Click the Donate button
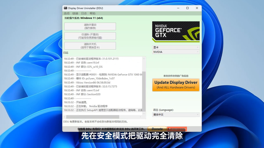The image size is (264, 148). pyautogui.click(x=157, y=129)
